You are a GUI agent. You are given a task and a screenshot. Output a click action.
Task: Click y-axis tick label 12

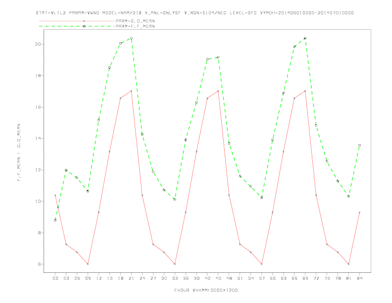38,170
